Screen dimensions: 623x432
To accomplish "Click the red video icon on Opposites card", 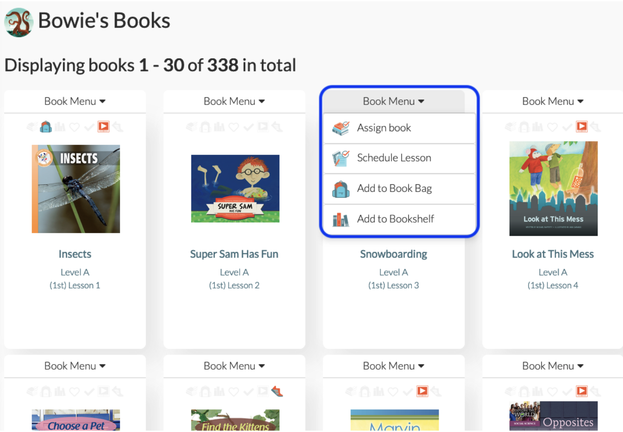I will coord(582,391).
